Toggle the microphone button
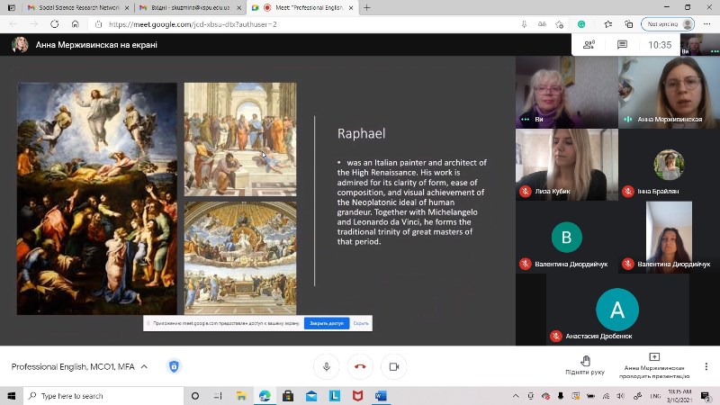The image size is (720, 405). 327,366
